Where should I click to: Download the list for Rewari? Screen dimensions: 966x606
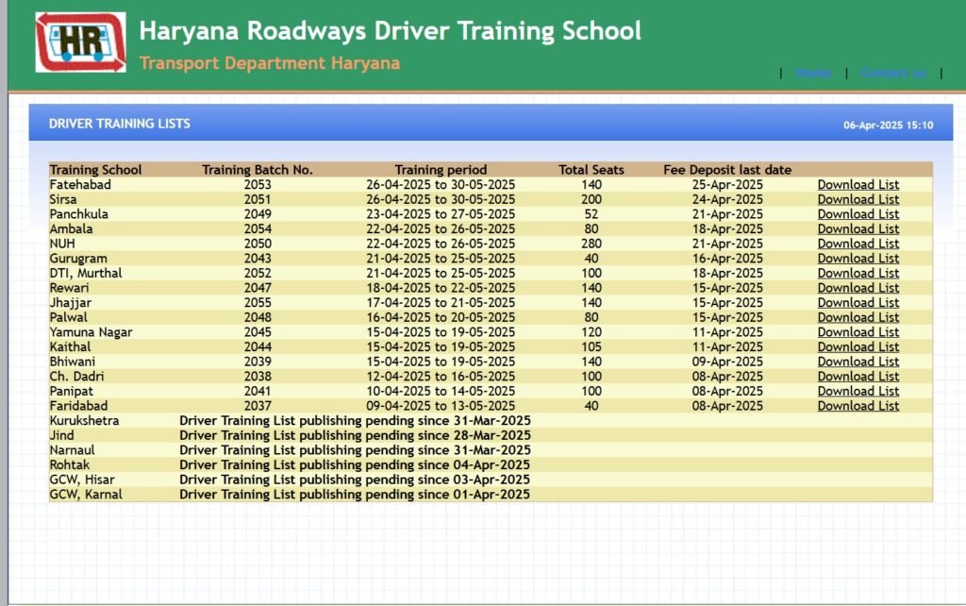click(858, 288)
